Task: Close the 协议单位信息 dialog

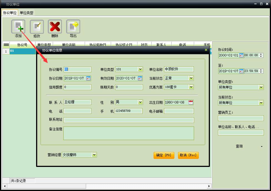Action: (x=206, y=50)
